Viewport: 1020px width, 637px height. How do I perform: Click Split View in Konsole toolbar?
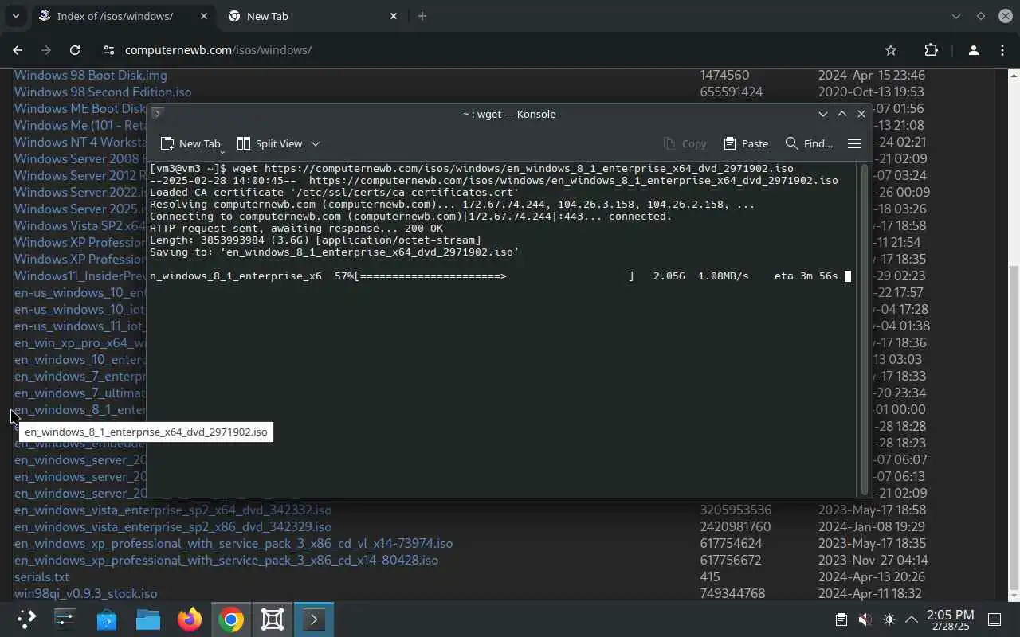click(x=270, y=143)
